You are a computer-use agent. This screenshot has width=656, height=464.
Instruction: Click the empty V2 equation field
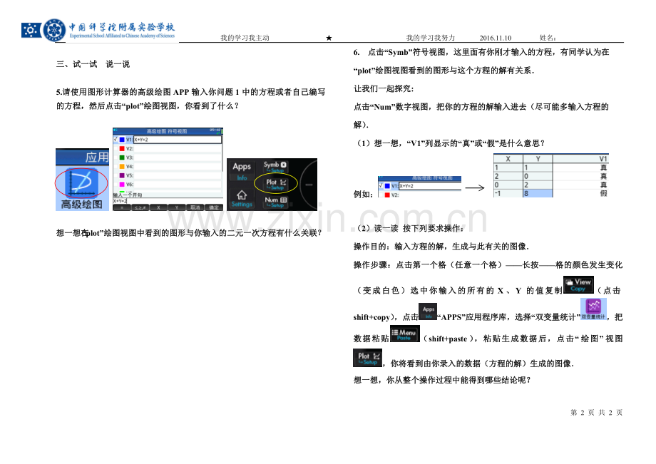177,148
